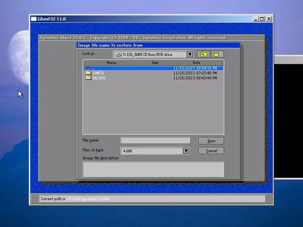The width and height of the screenshot is (303, 227).
Task: Go up one folder level icon
Action: point(203,54)
